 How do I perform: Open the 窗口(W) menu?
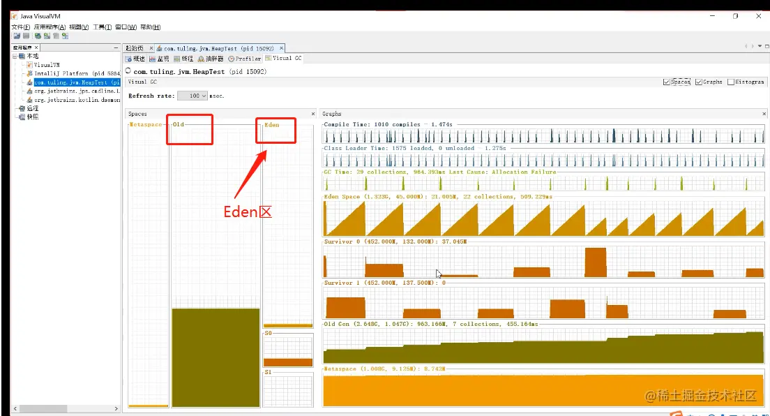(126, 27)
